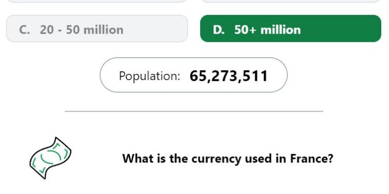
Task: Click the France currency question heading
Action: (228, 158)
